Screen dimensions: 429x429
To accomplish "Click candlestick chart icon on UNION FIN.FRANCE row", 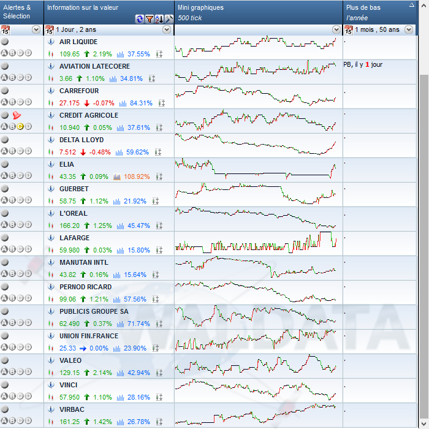I will click(51, 348).
